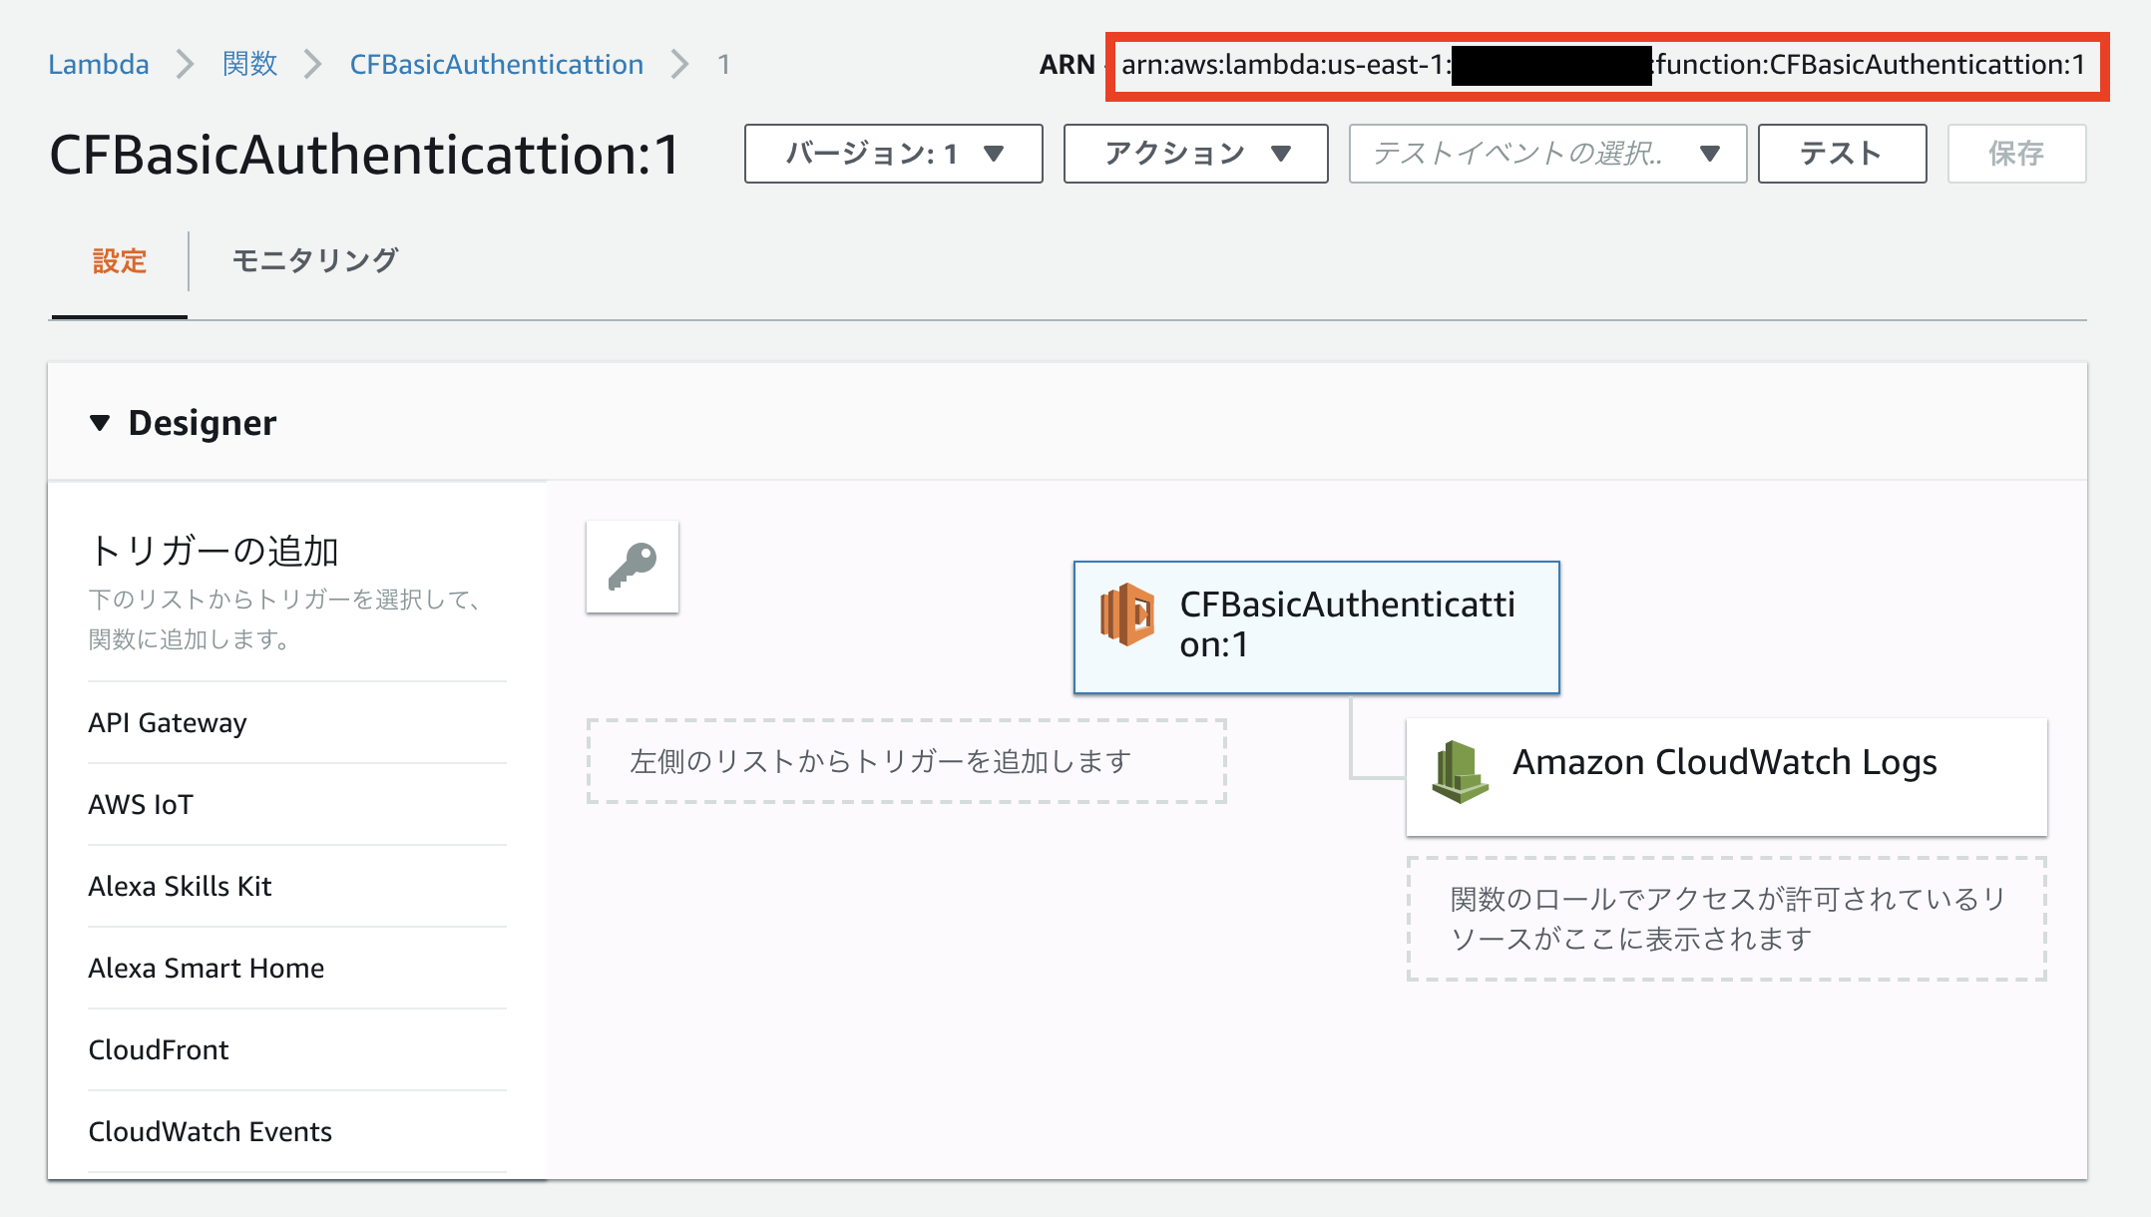Open the テストイベントの選択 dropdown

point(1546,154)
